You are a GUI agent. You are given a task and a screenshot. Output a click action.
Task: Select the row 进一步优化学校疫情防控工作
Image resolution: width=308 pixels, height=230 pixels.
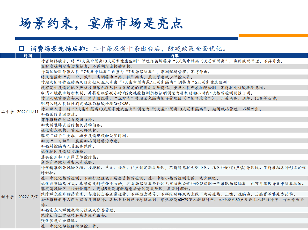(69, 226)
